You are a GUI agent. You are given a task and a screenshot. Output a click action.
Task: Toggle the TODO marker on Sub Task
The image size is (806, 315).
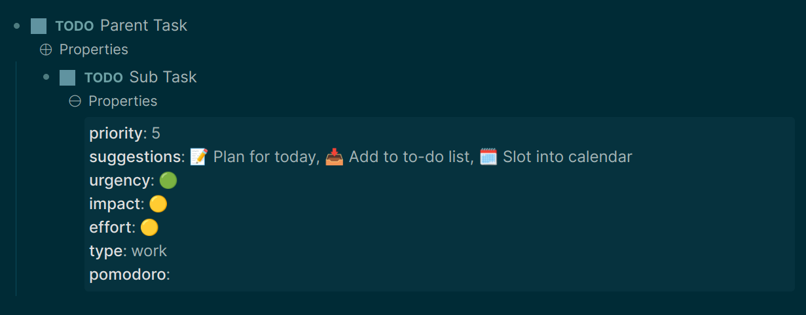tap(103, 78)
